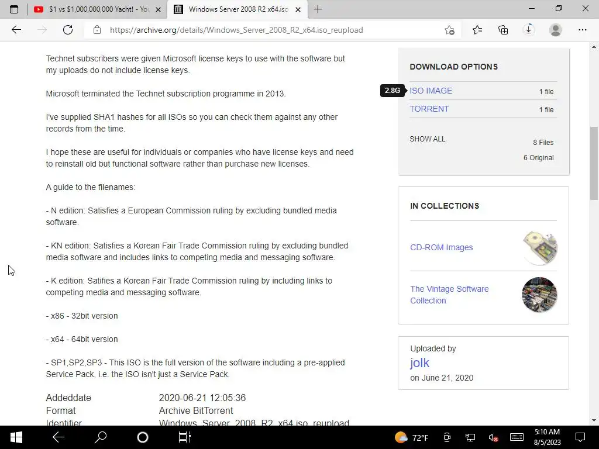View site information lock icon
The image size is (599, 449).
pos(97,30)
